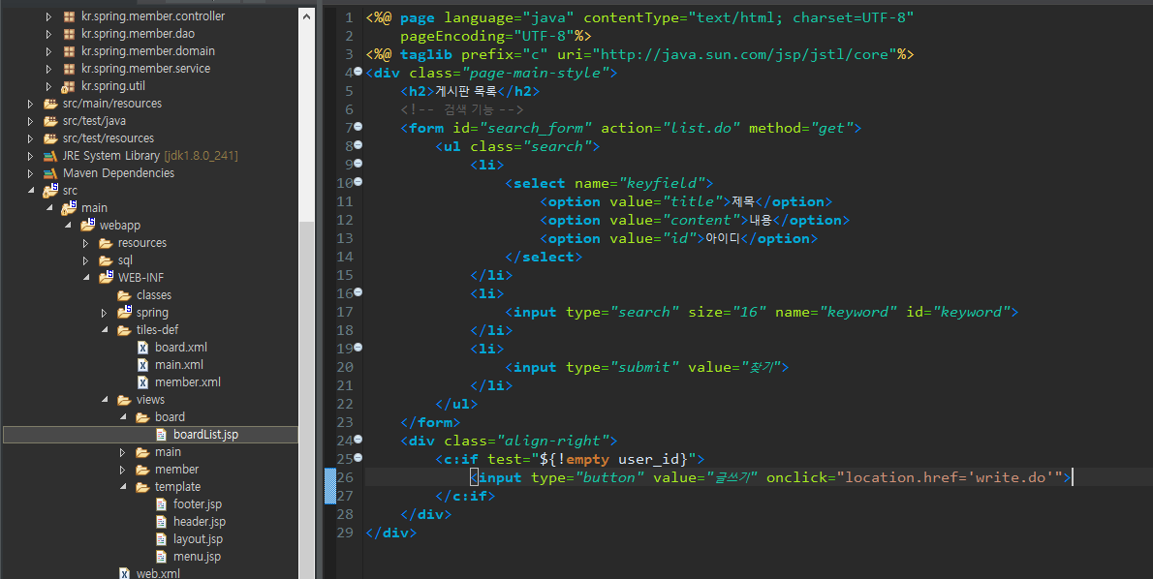
Task: Open the member.xml file icon
Action: [143, 382]
